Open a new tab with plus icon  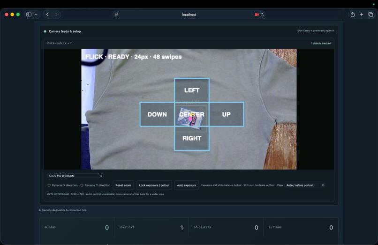pos(362,15)
